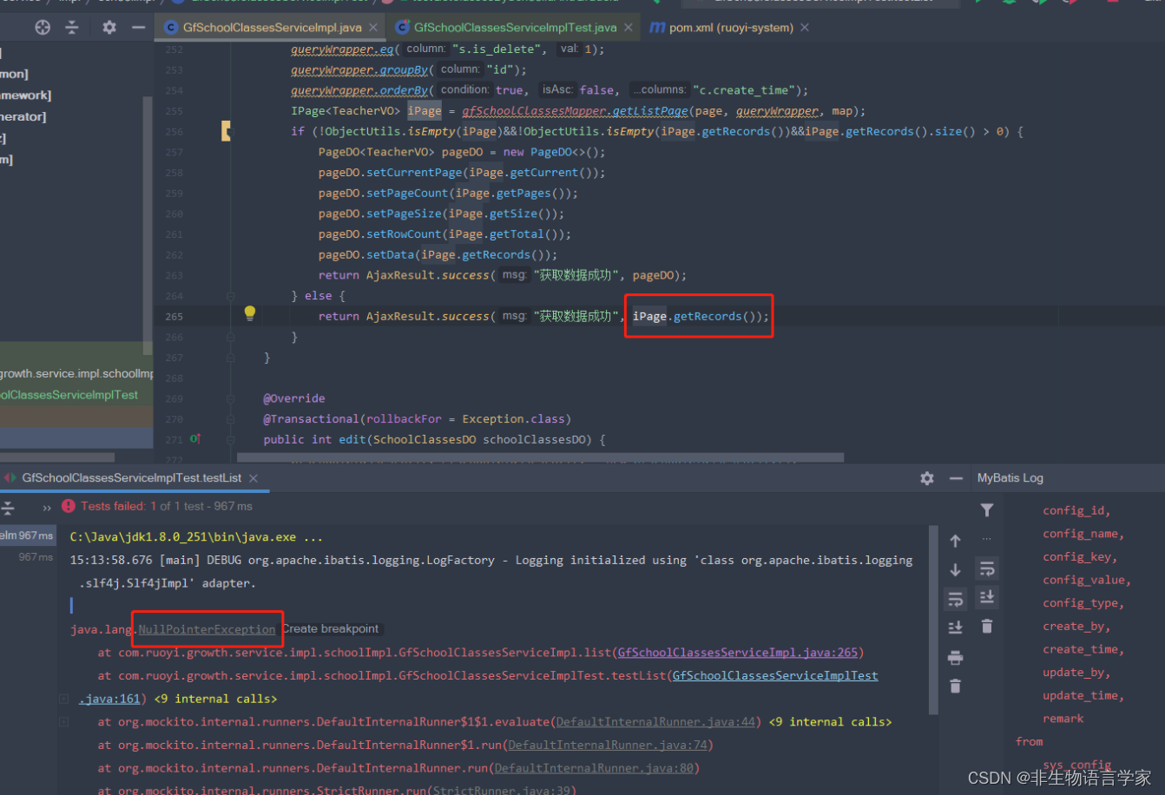This screenshot has height=795, width=1165.
Task: Click the expand/collapse tests icon in run toolbar
Action: [8, 507]
